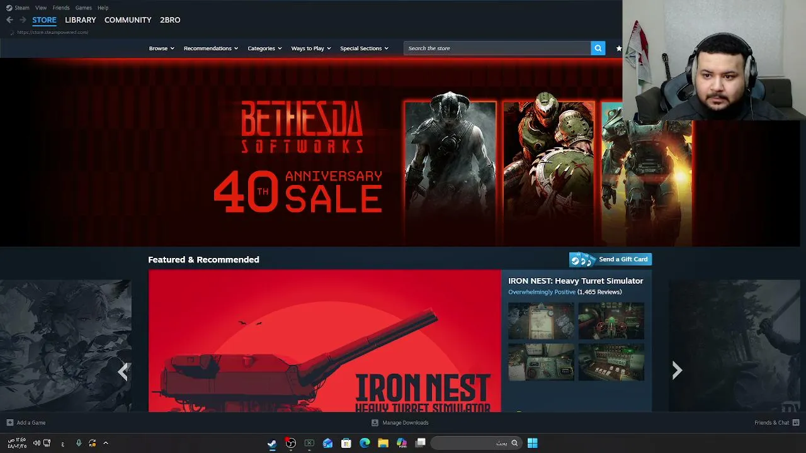Click the Steam logo menu icon
The image size is (806, 453).
(x=9, y=8)
